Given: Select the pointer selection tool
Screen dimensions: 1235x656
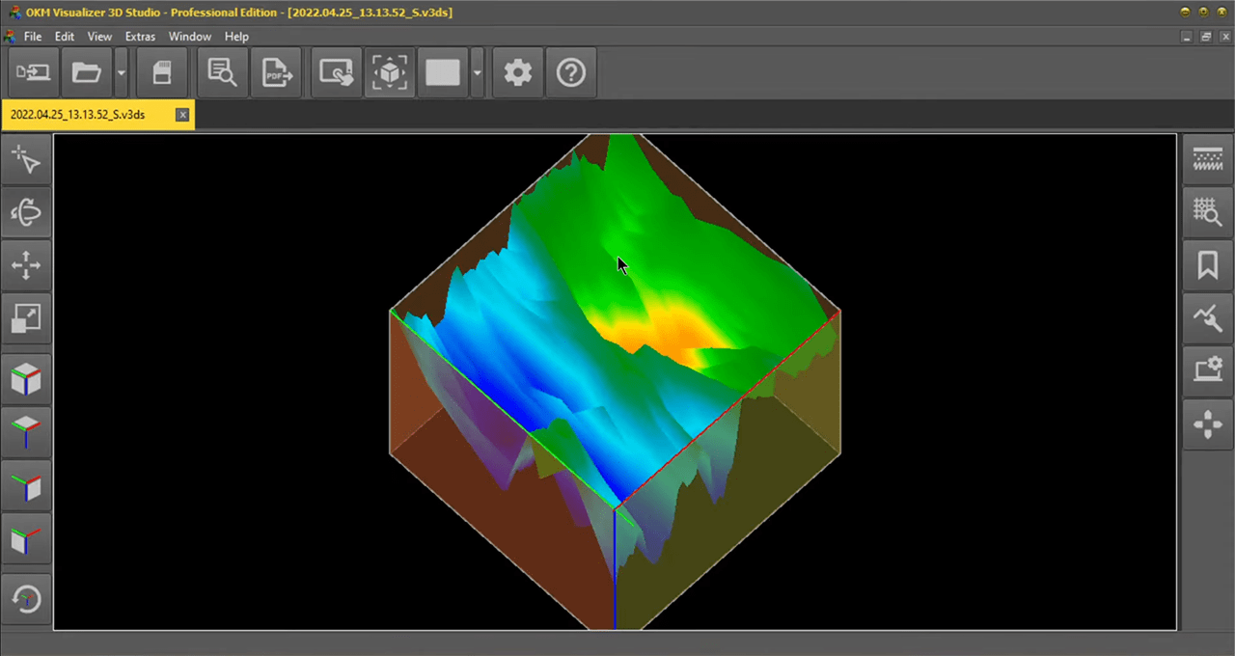Looking at the screenshot, I should pyautogui.click(x=26, y=160).
